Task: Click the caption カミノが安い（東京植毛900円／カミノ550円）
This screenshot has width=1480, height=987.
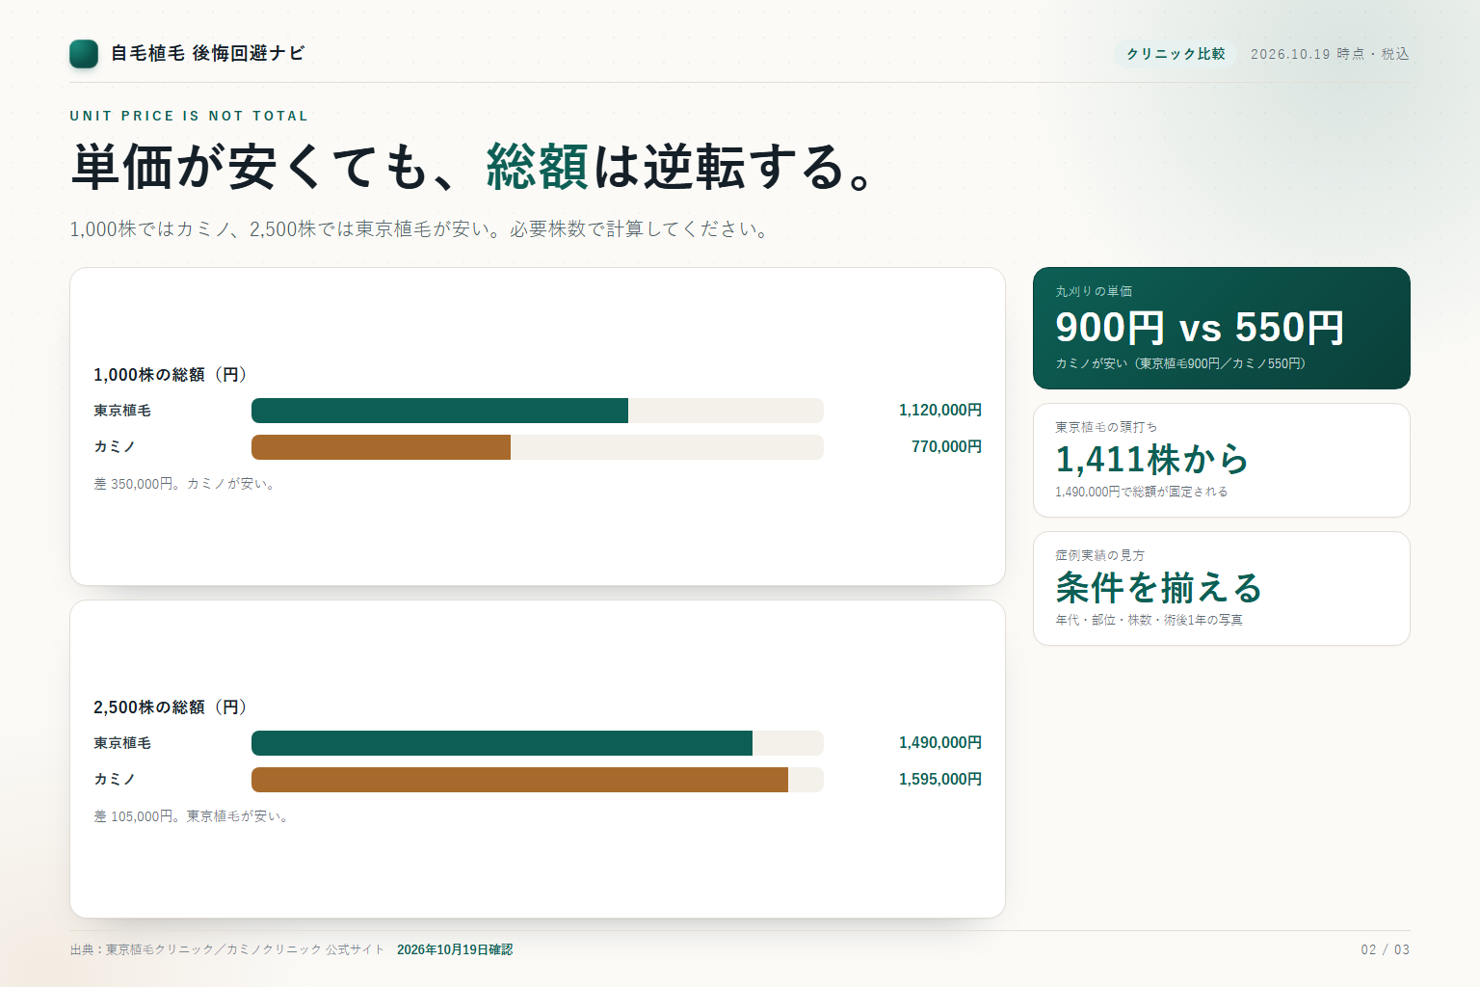Action: click(x=1181, y=363)
